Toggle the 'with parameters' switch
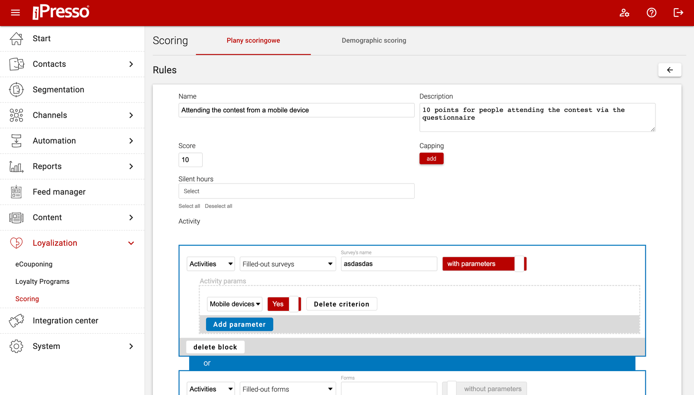The height and width of the screenshot is (395, 694). 484,264
